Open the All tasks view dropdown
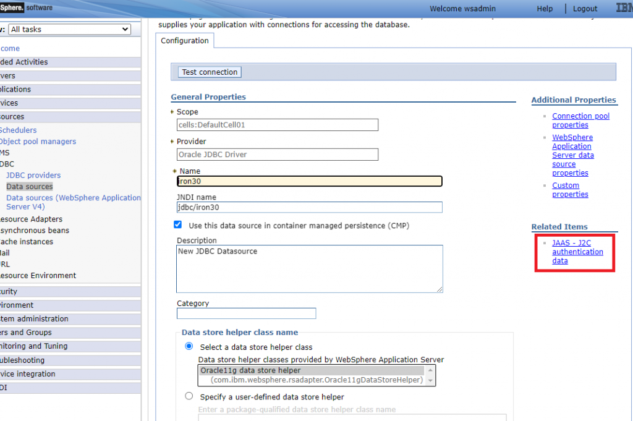This screenshot has width=633, height=421. click(x=69, y=30)
